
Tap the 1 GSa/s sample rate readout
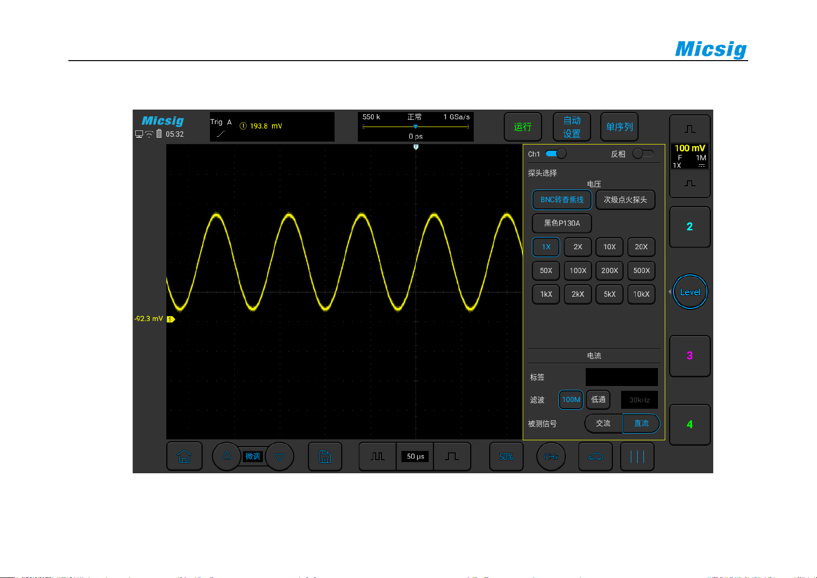pyautogui.click(x=456, y=117)
